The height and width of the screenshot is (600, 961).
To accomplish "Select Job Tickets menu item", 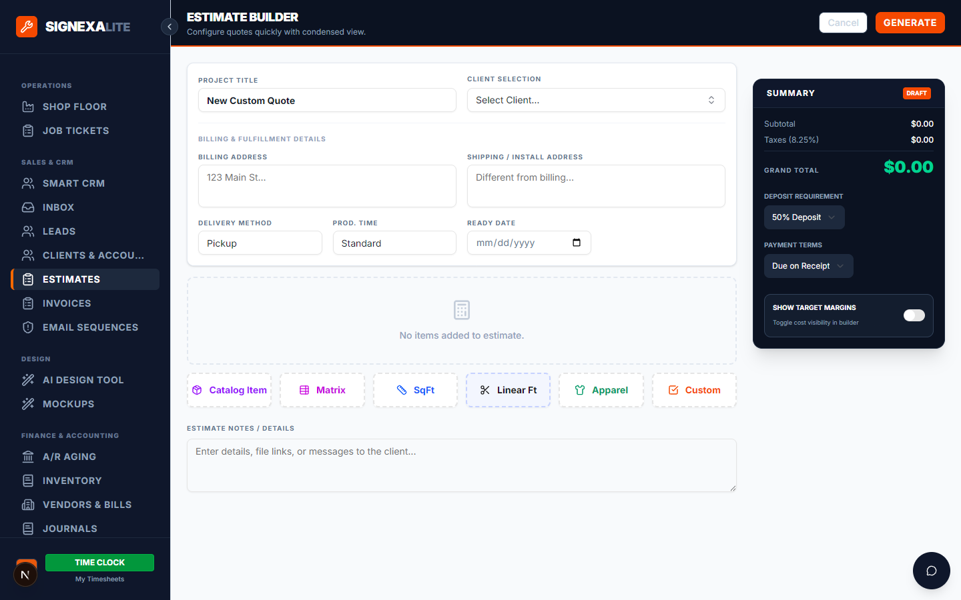I will pyautogui.click(x=75, y=131).
